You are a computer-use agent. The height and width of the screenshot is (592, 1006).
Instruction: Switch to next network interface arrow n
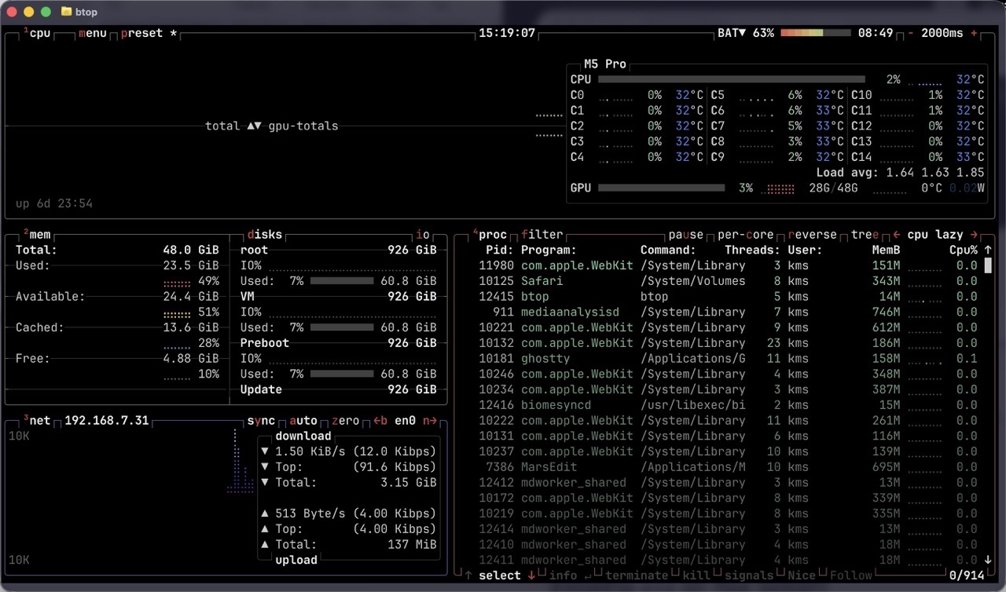(430, 421)
